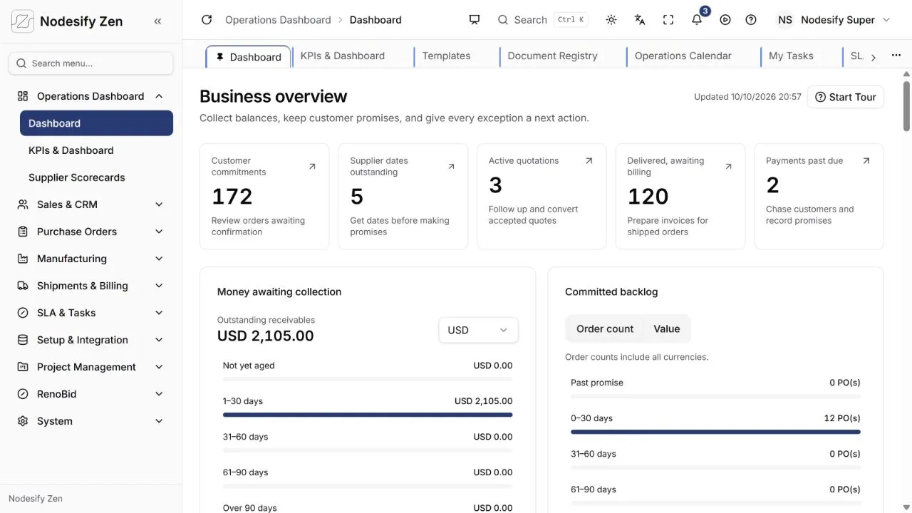Open Active quotations card arrow
This screenshot has width=912, height=513.
[589, 161]
